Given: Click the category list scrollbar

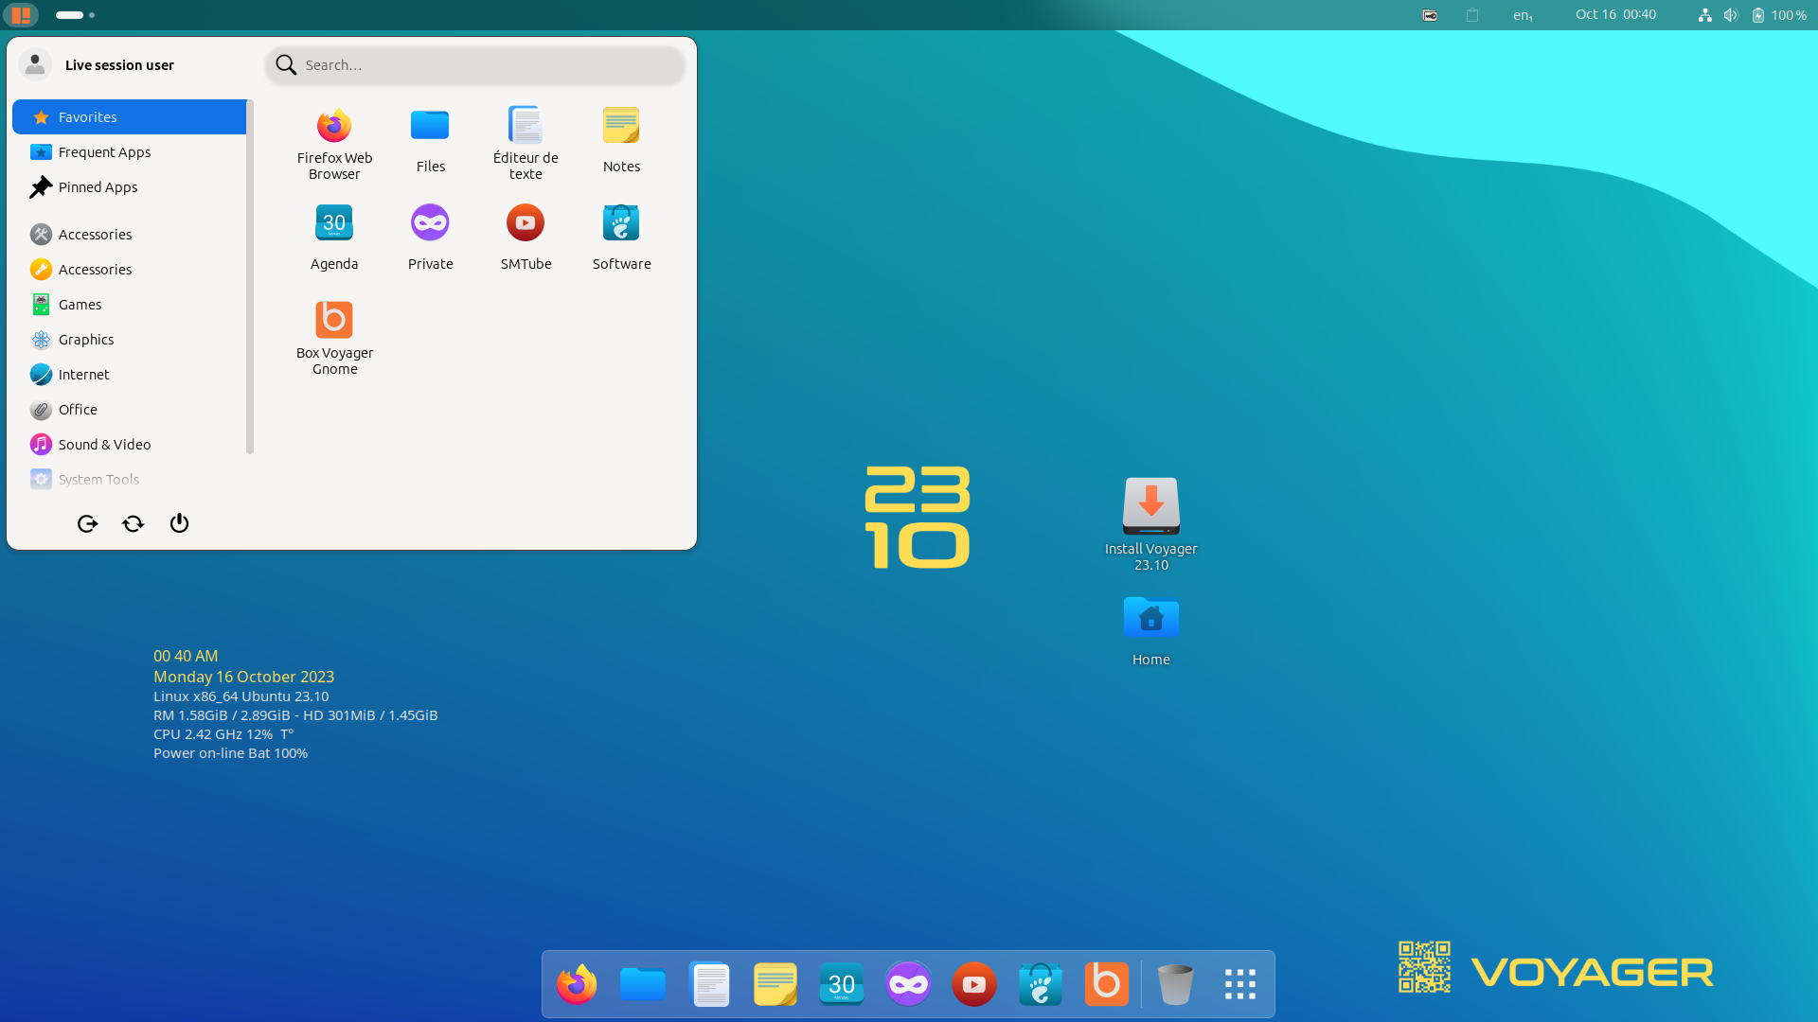Looking at the screenshot, I should 250,276.
